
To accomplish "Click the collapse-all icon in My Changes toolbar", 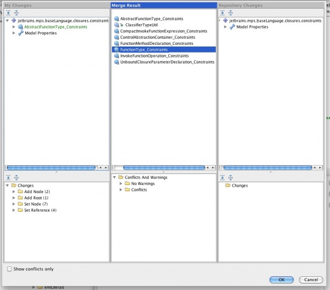I will 16,12.
